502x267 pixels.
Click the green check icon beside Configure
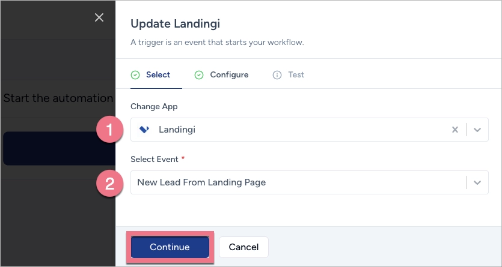pos(199,75)
